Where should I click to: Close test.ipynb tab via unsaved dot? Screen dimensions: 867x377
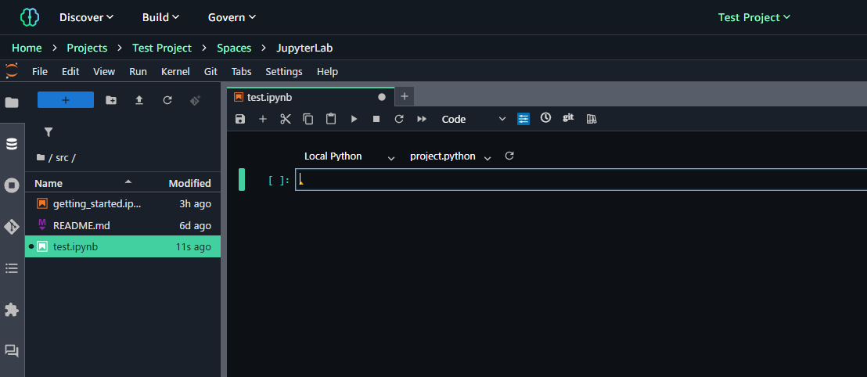tap(382, 97)
